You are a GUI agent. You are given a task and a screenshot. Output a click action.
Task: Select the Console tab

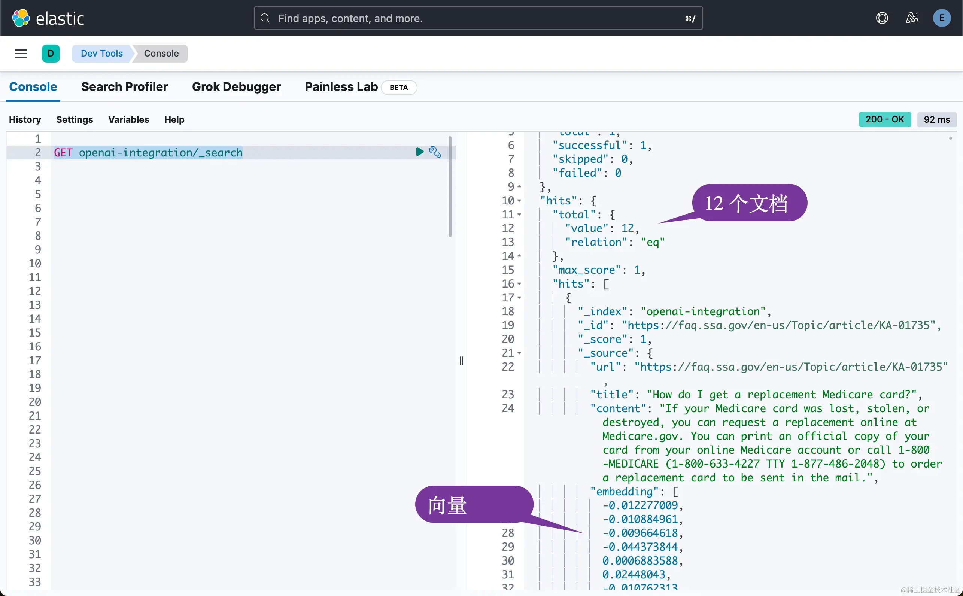pos(33,87)
